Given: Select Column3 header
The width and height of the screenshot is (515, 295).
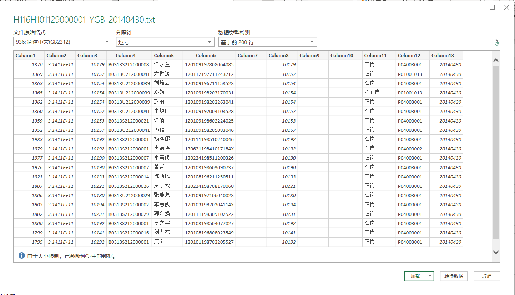Looking at the screenshot, I should click(x=91, y=55).
